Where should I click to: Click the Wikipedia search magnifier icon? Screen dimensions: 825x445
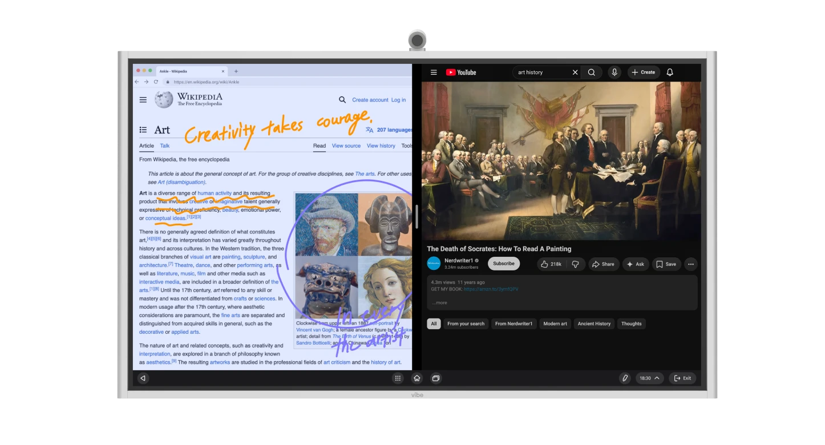(342, 100)
